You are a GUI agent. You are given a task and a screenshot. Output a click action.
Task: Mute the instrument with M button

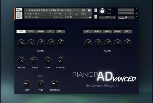point(96,17)
